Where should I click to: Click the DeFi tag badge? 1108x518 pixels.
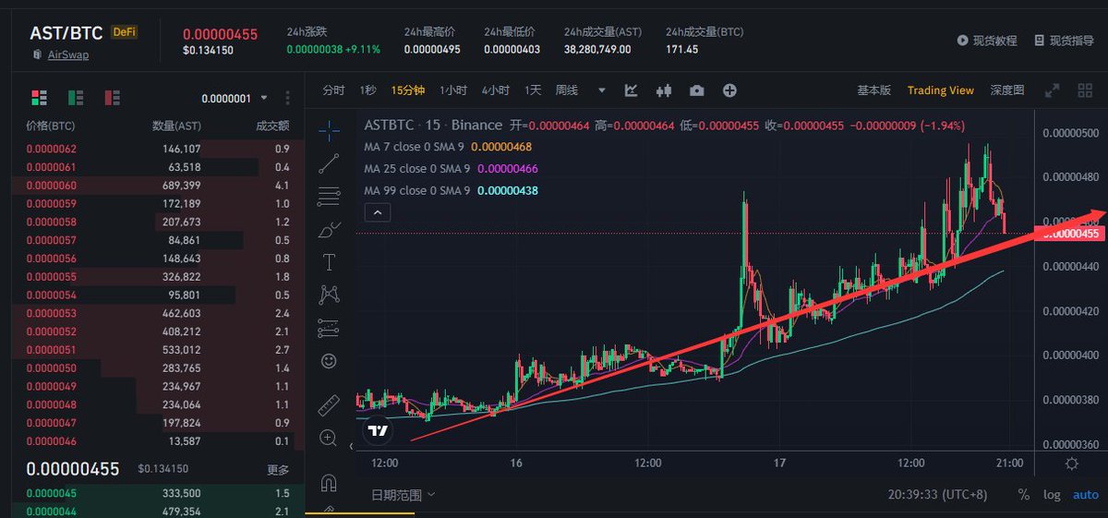[x=124, y=31]
